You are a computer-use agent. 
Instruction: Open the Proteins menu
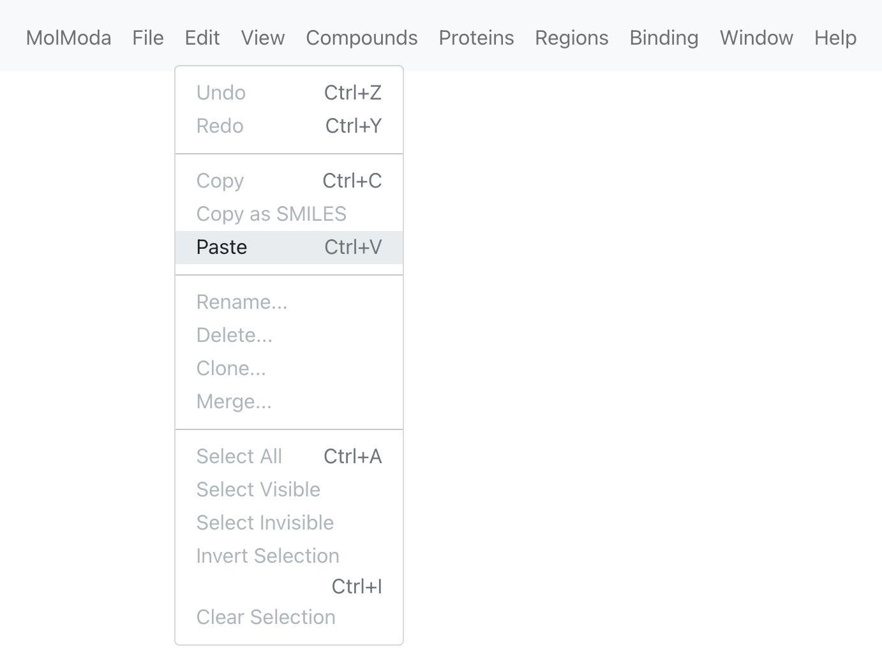point(476,38)
